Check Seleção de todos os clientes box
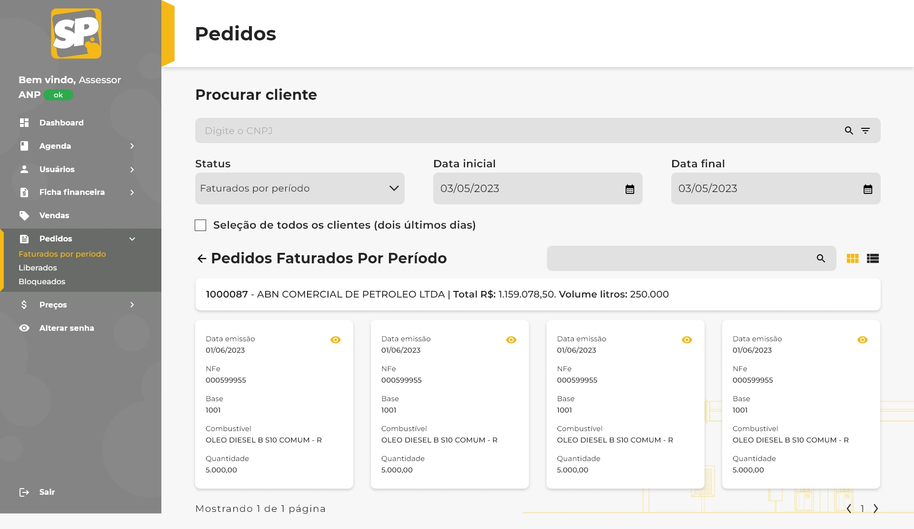 click(x=200, y=225)
